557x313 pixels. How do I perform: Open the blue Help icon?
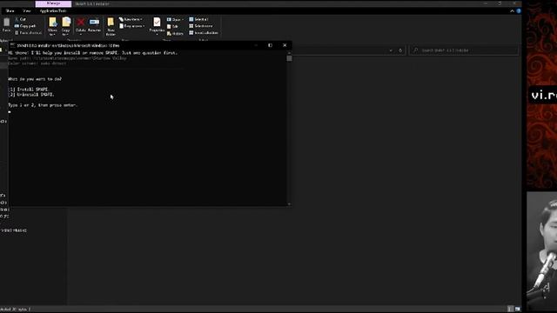pyautogui.click(x=519, y=11)
